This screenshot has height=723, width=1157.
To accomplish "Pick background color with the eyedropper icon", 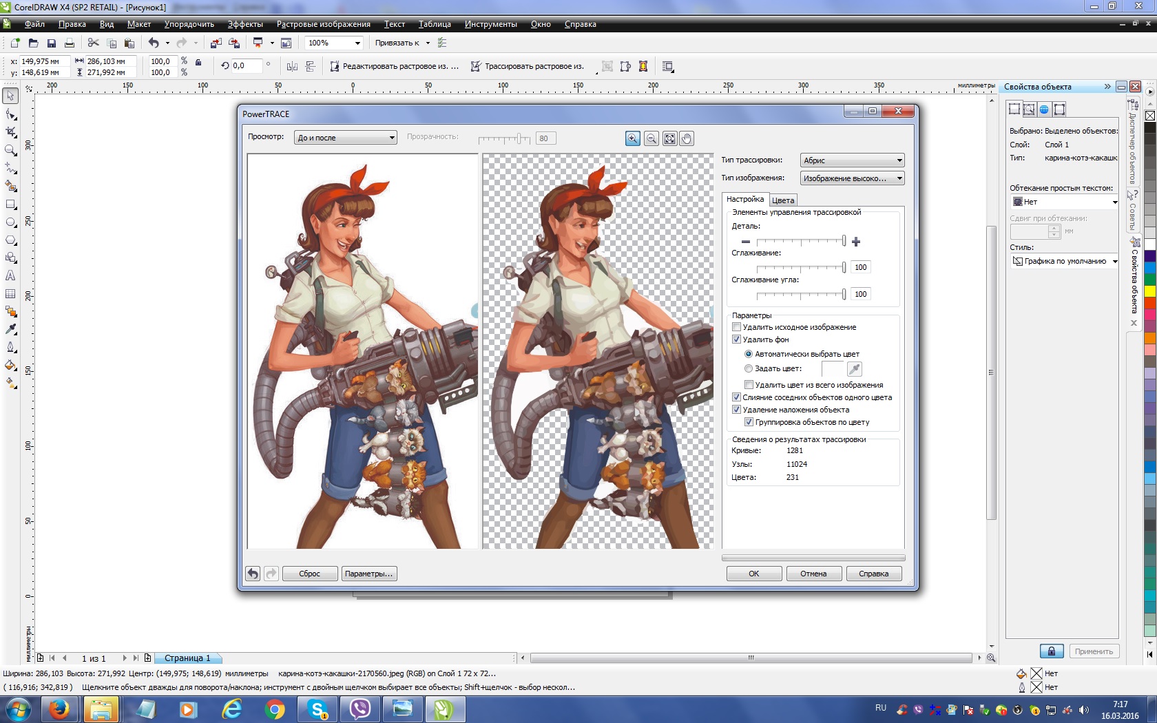I will click(x=854, y=369).
